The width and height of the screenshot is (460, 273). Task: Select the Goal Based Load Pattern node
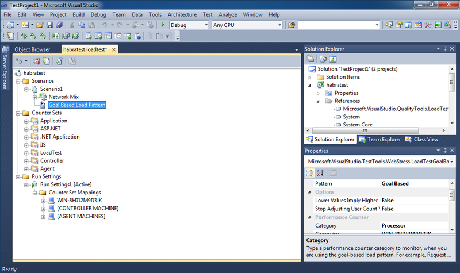tap(77, 105)
